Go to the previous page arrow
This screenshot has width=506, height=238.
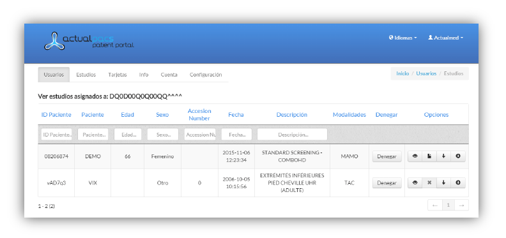(434, 205)
